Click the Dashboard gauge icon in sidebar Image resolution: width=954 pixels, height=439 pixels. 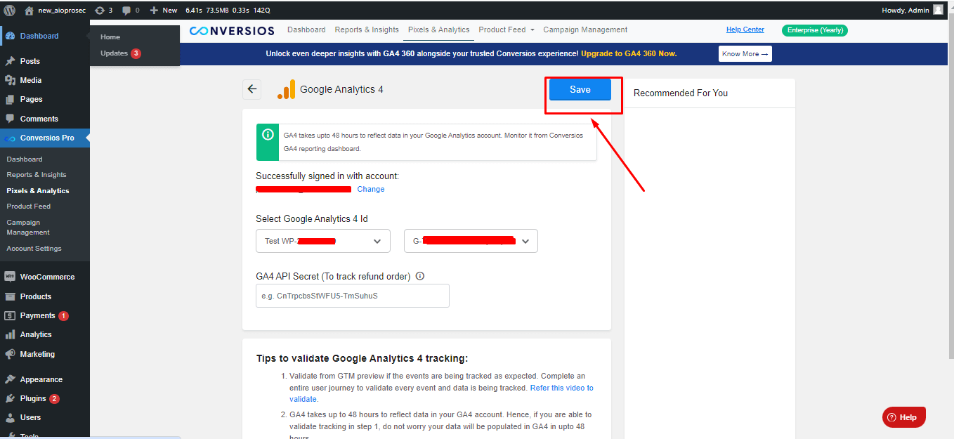pos(10,36)
